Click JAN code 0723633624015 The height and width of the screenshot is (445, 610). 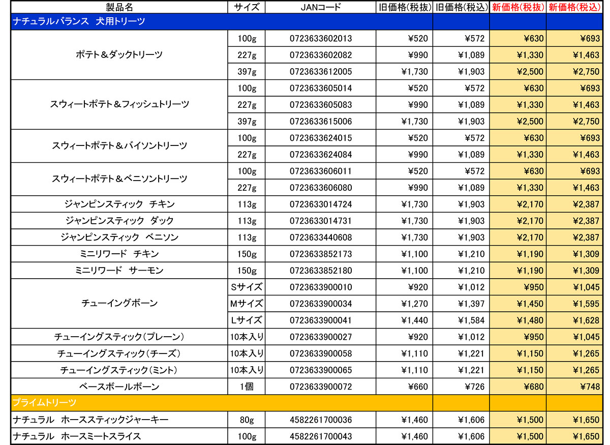(321, 138)
